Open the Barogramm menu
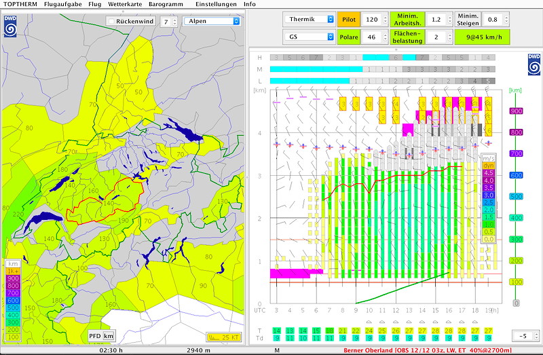543x355 pixels. click(166, 4)
